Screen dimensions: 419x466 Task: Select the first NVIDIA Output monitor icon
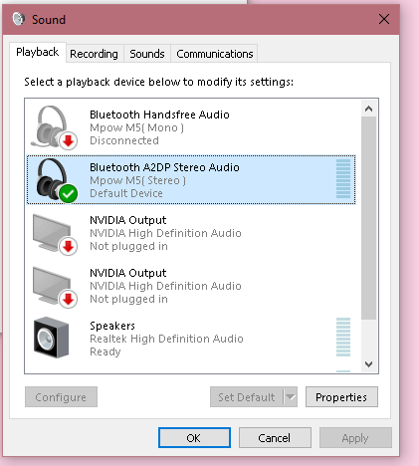[x=53, y=233]
